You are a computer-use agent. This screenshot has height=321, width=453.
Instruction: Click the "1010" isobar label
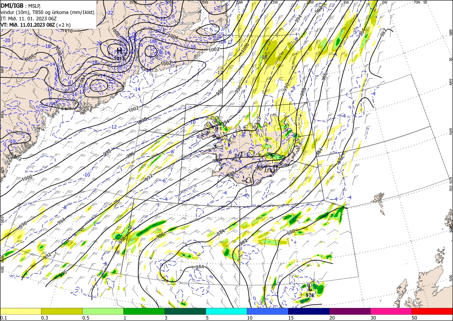(67, 31)
